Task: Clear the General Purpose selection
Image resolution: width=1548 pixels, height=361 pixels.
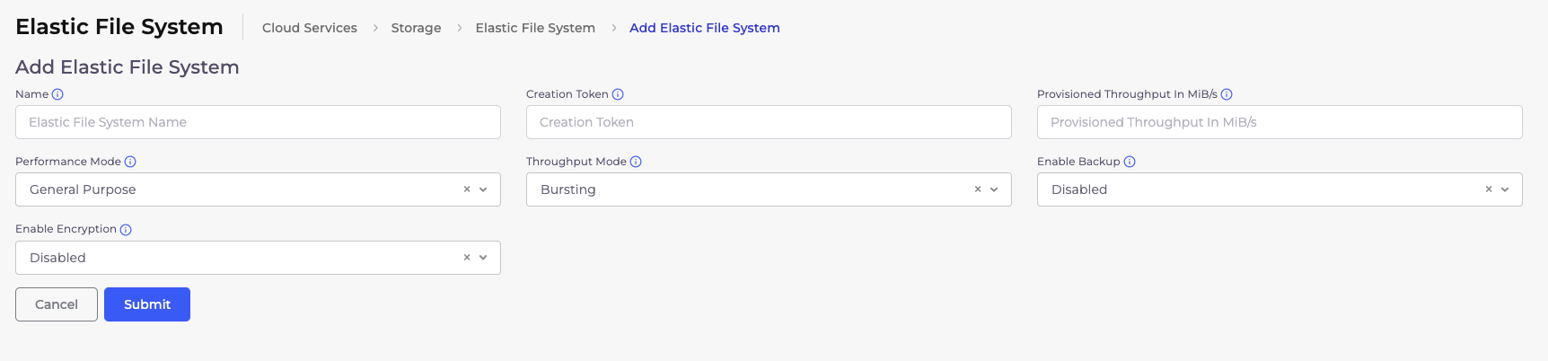Action: [x=467, y=189]
